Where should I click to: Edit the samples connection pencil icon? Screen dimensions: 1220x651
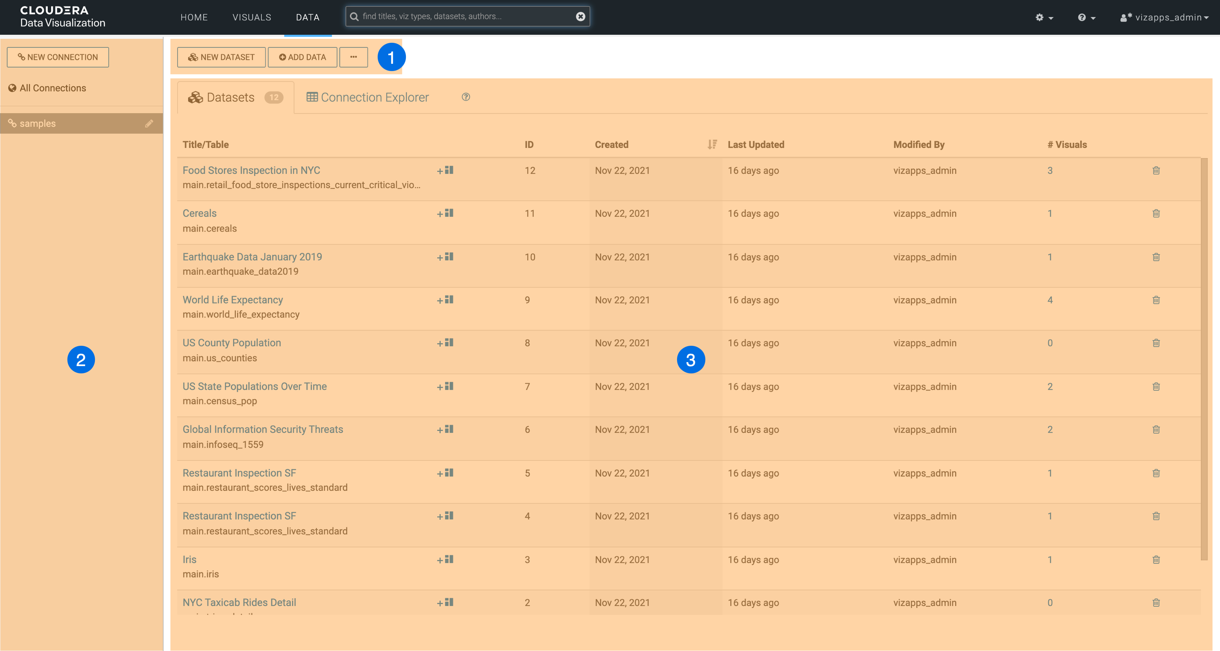click(149, 124)
